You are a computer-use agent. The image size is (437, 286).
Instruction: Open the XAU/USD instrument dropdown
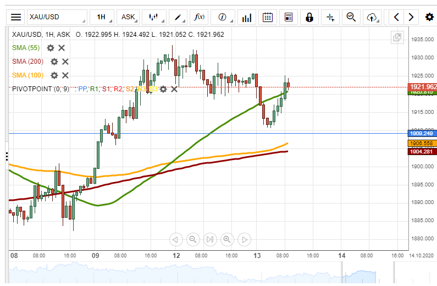57,17
